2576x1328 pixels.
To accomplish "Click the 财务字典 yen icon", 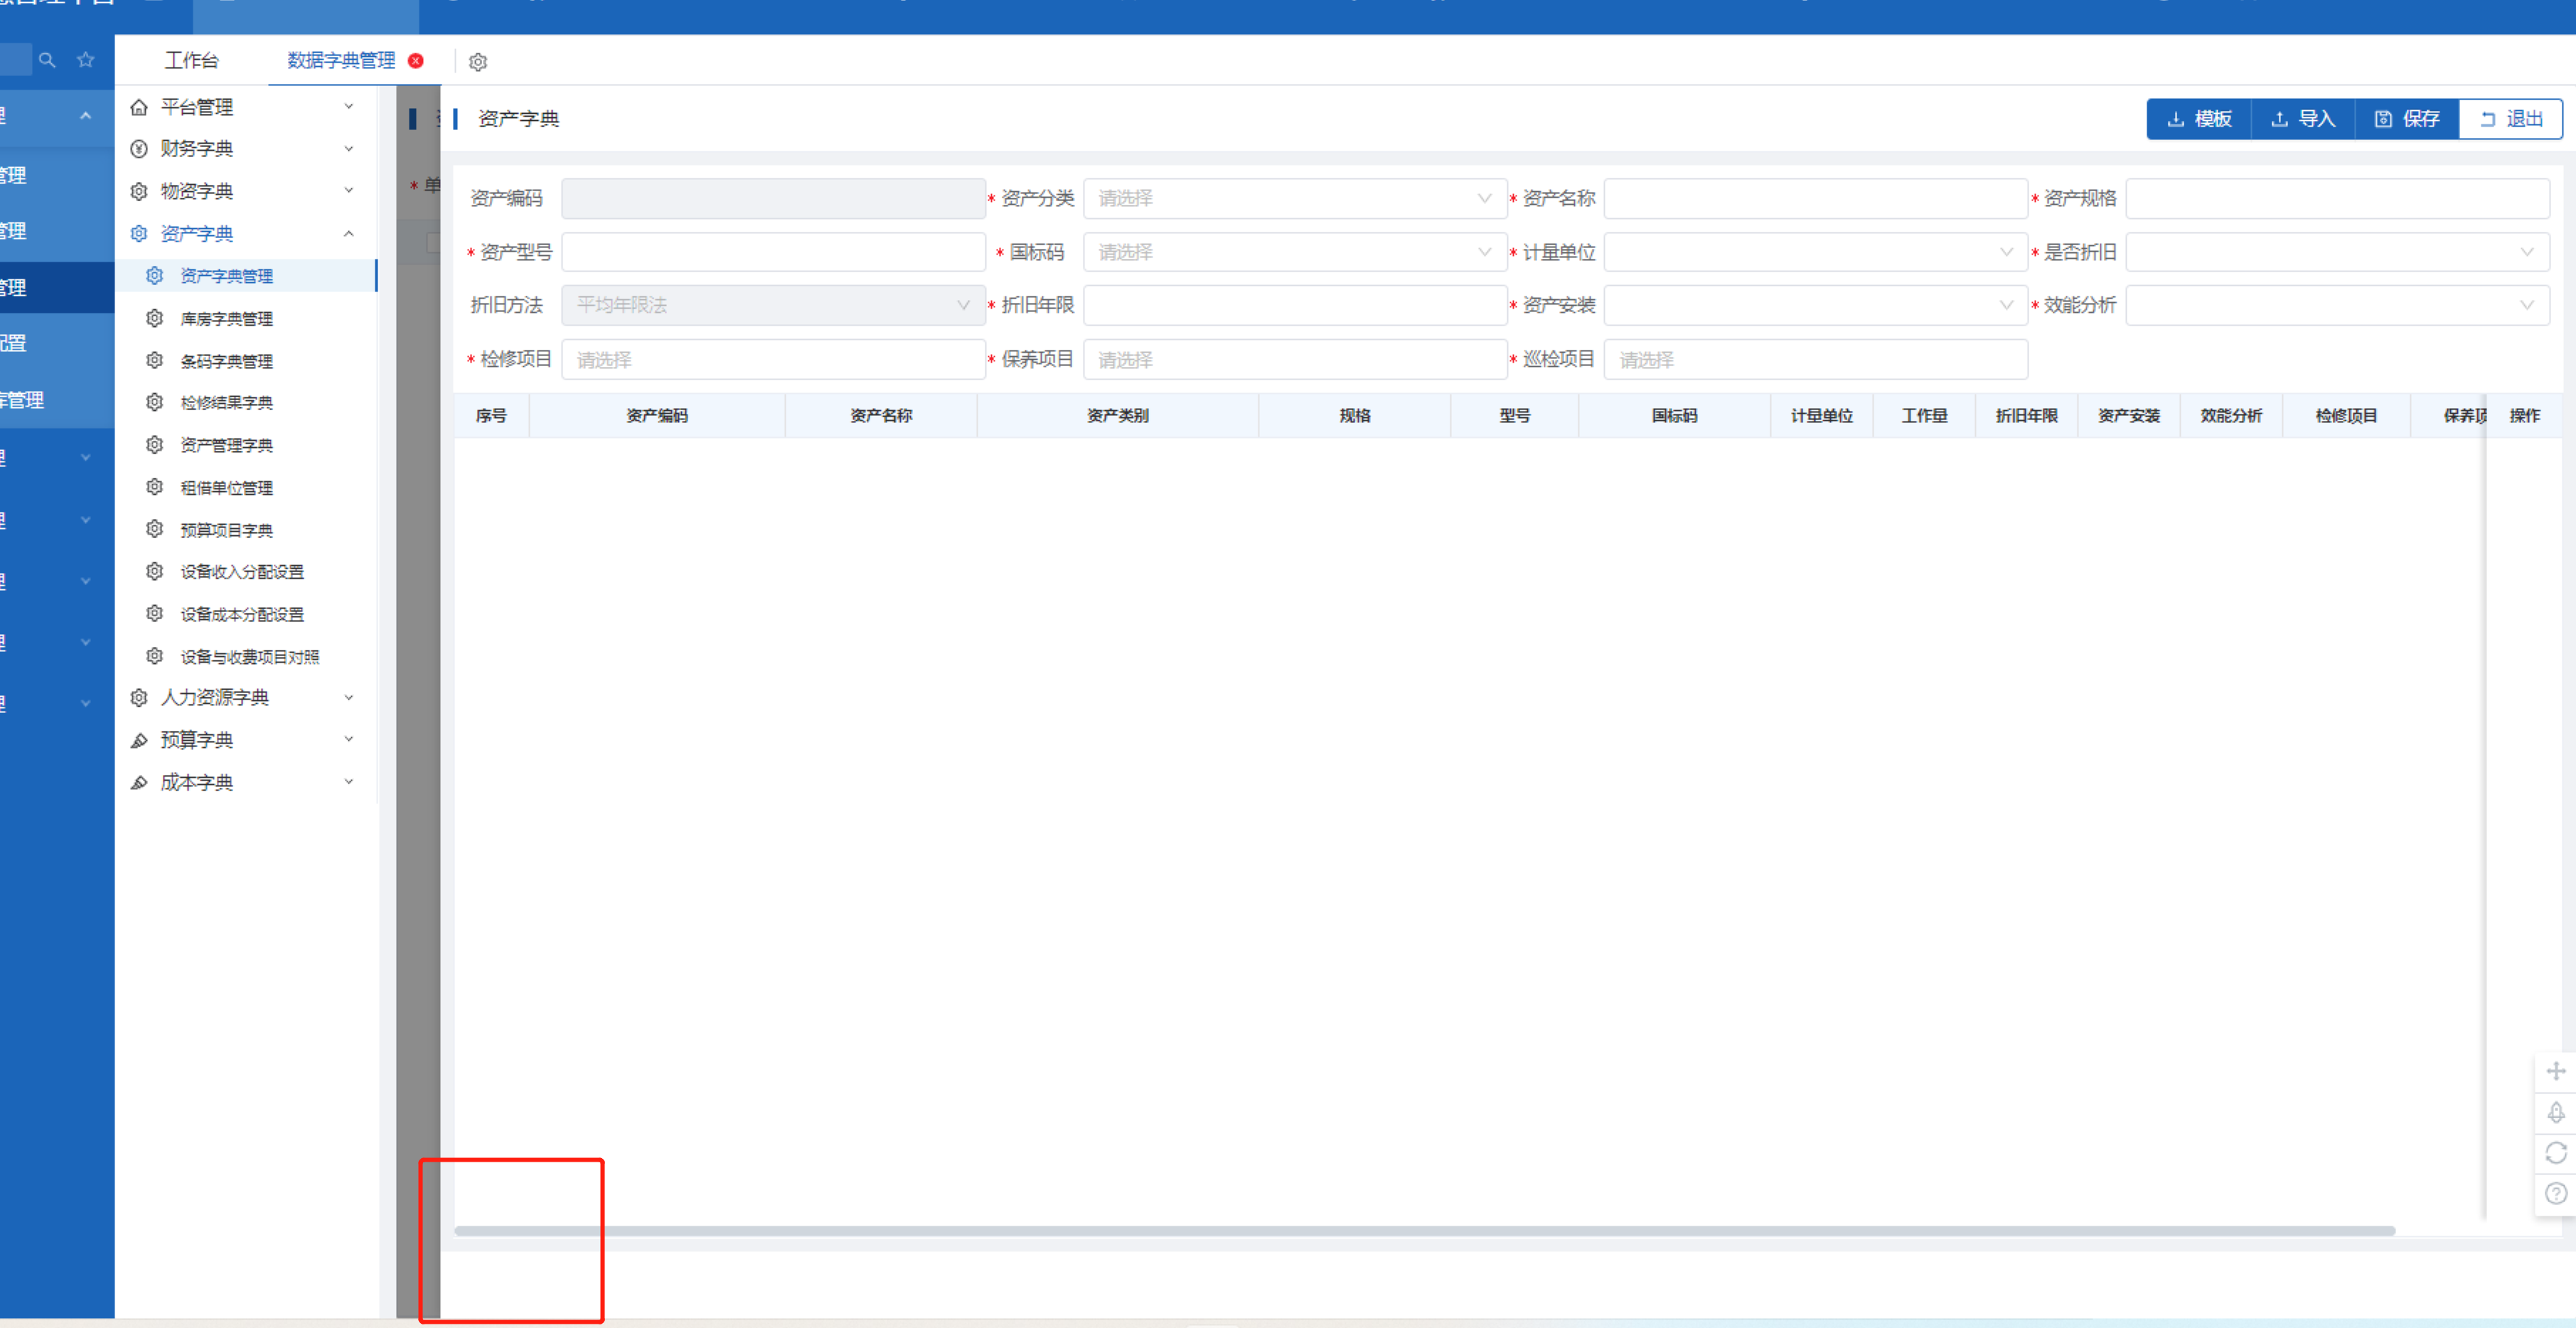I will pyautogui.click(x=139, y=149).
